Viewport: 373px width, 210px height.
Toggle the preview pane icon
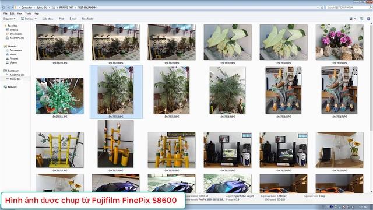pyautogui.click(x=361, y=19)
